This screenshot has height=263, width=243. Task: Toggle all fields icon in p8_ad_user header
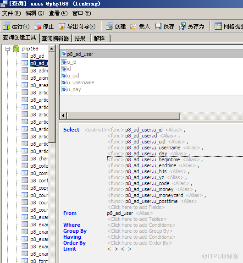(64, 54)
